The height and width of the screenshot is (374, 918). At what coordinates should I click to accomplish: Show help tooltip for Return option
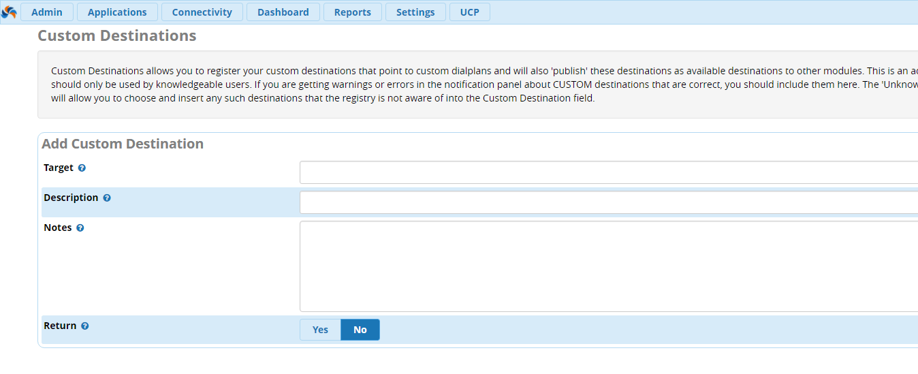85,326
